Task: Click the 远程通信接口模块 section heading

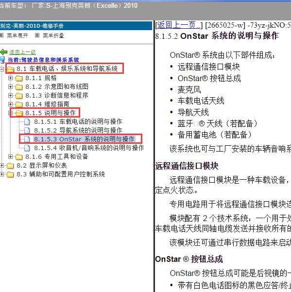Action: tap(187, 166)
